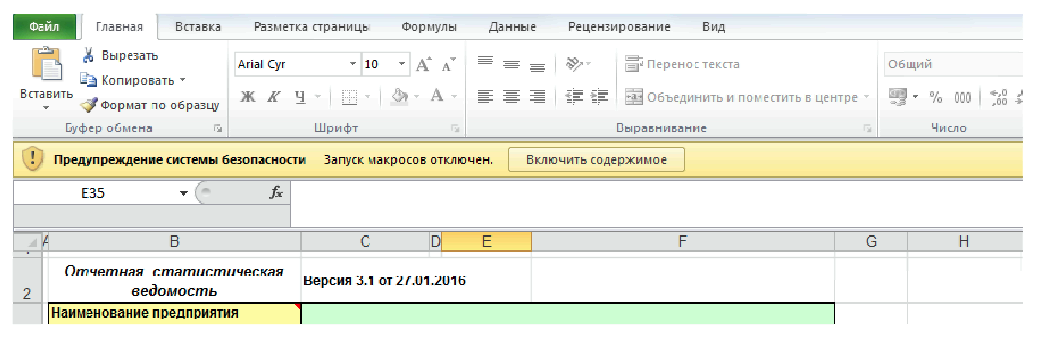Select the Format Painter (Формат по образцу) brush
The width and height of the screenshot is (1043, 340).
click(89, 105)
